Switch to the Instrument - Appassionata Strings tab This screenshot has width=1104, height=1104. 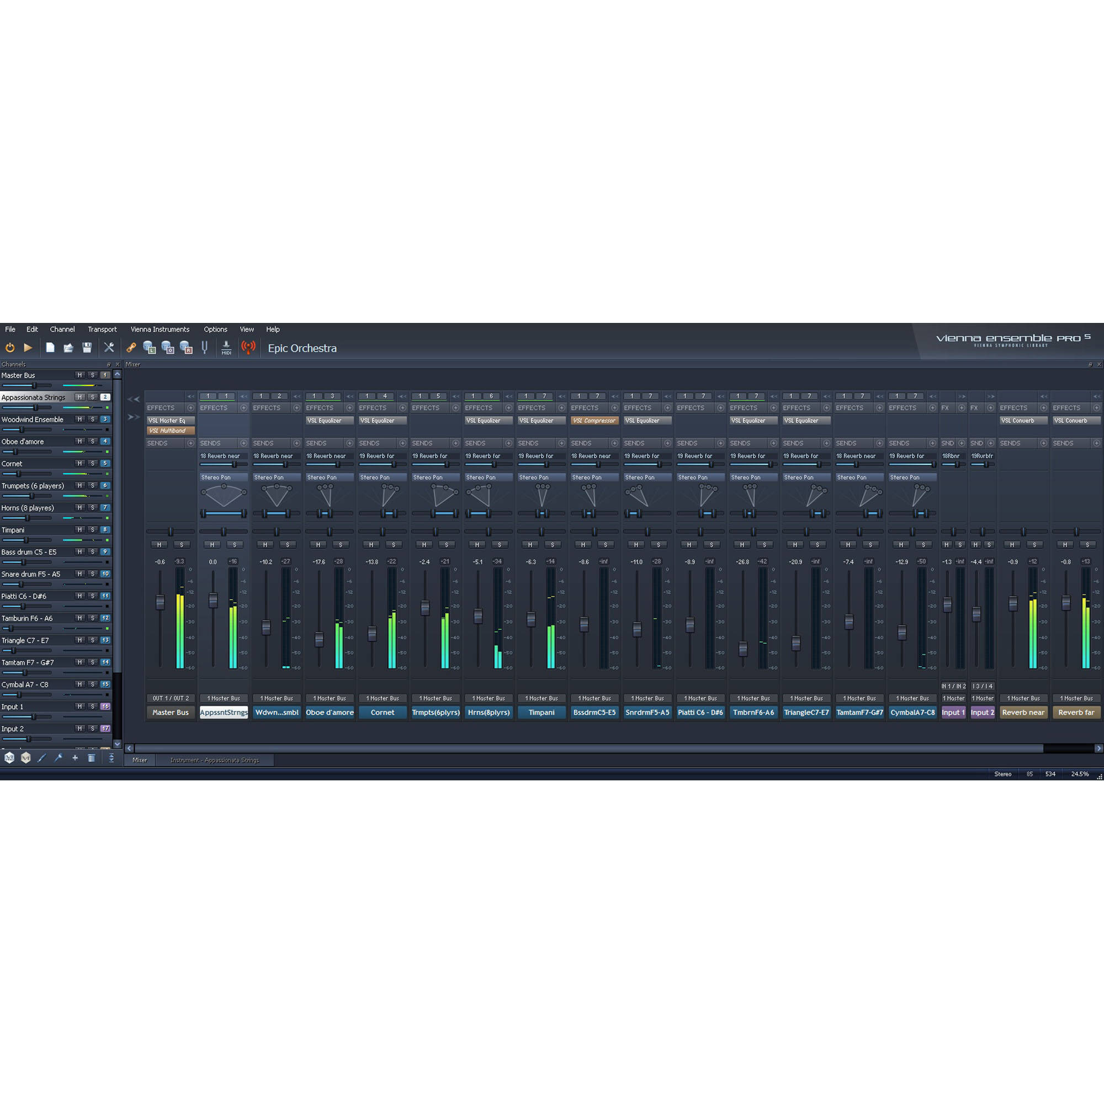(214, 760)
